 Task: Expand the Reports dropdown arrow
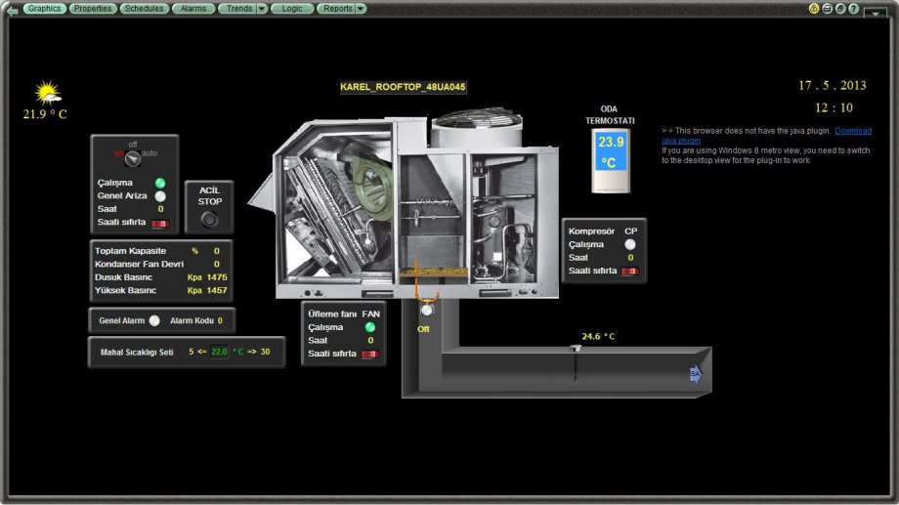click(x=362, y=9)
